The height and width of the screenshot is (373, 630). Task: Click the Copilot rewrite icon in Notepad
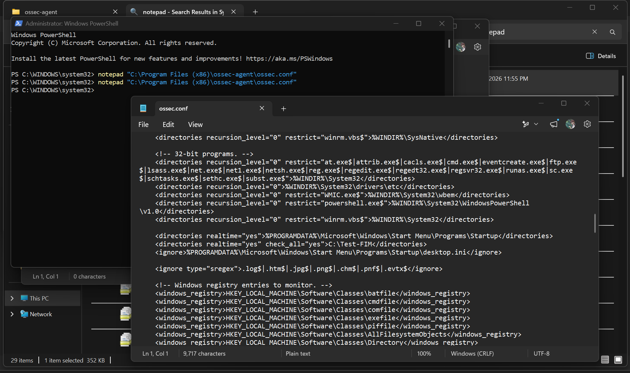coord(526,124)
